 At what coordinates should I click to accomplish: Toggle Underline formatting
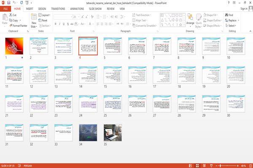pyautogui.click(x=64, y=24)
